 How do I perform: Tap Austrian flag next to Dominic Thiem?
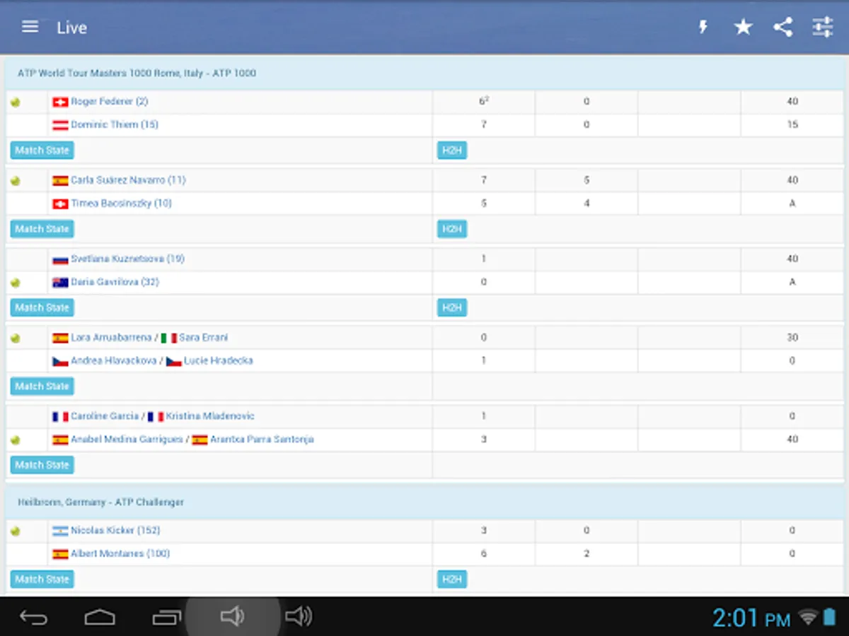60,126
